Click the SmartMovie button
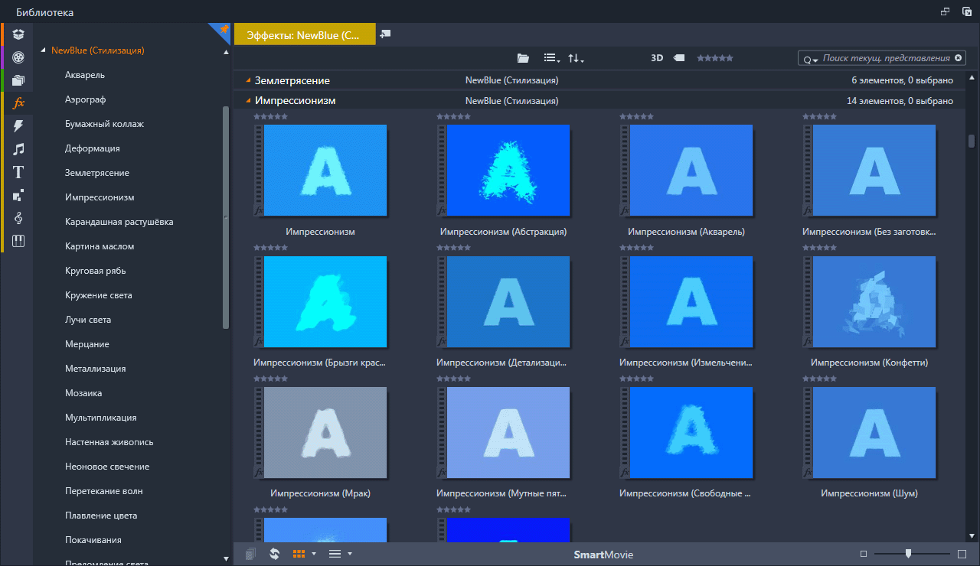The height and width of the screenshot is (566, 980). (603, 555)
